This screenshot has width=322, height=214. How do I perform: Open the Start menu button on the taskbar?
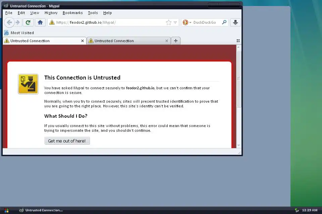[6, 210]
